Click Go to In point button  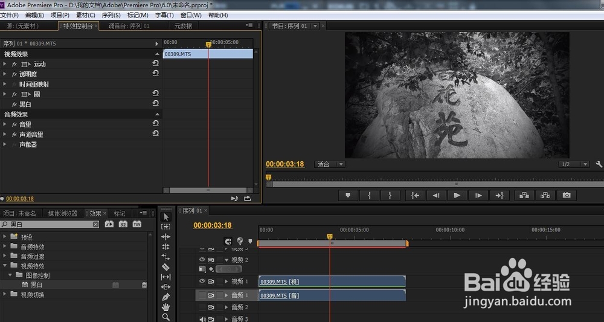(415, 195)
